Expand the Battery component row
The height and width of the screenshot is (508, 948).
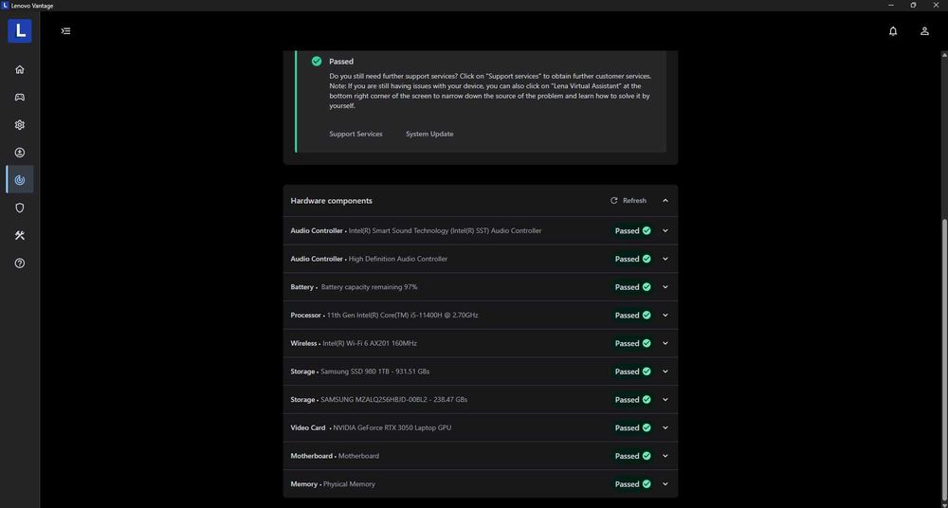click(665, 287)
